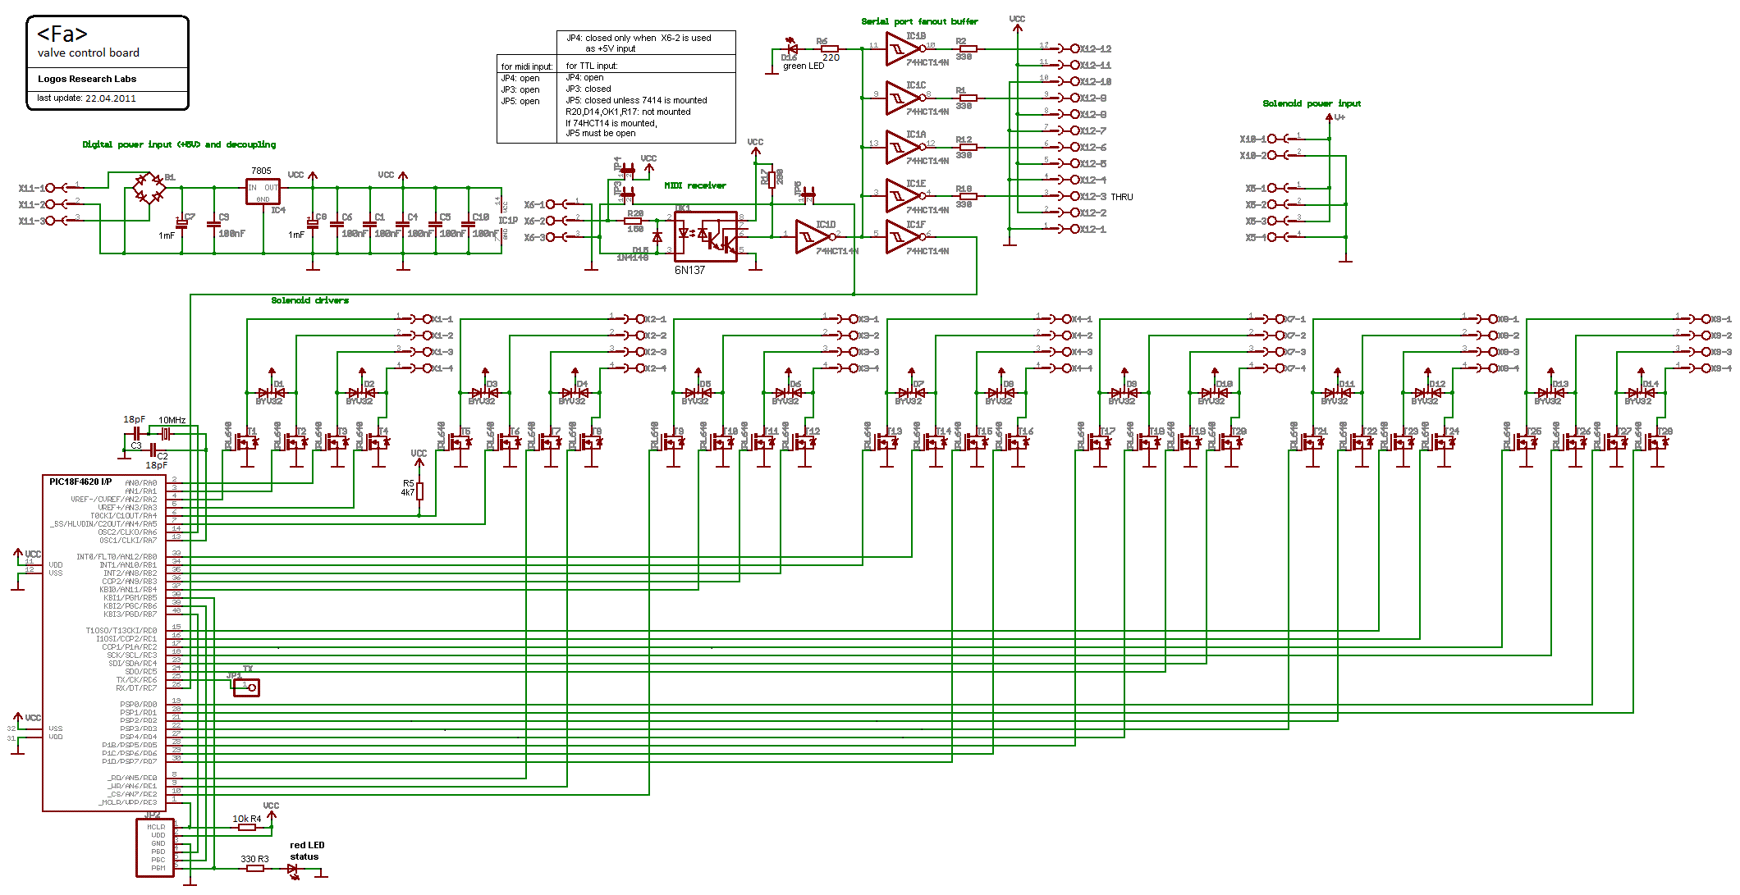Click the 'Solenoid drivers' section label
Image resolution: width=1740 pixels, height=895 pixels.
tap(309, 300)
